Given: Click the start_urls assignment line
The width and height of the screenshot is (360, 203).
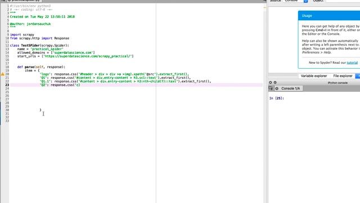Looking at the screenshot, I should 75,56.
